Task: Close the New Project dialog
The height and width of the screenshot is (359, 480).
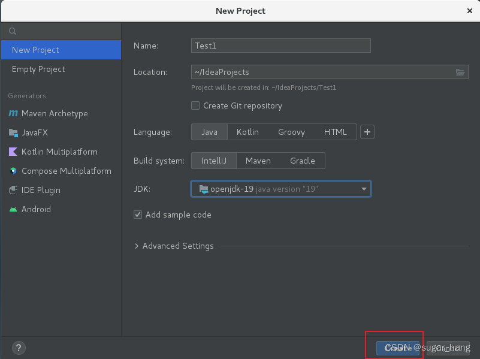Action: pos(470,11)
